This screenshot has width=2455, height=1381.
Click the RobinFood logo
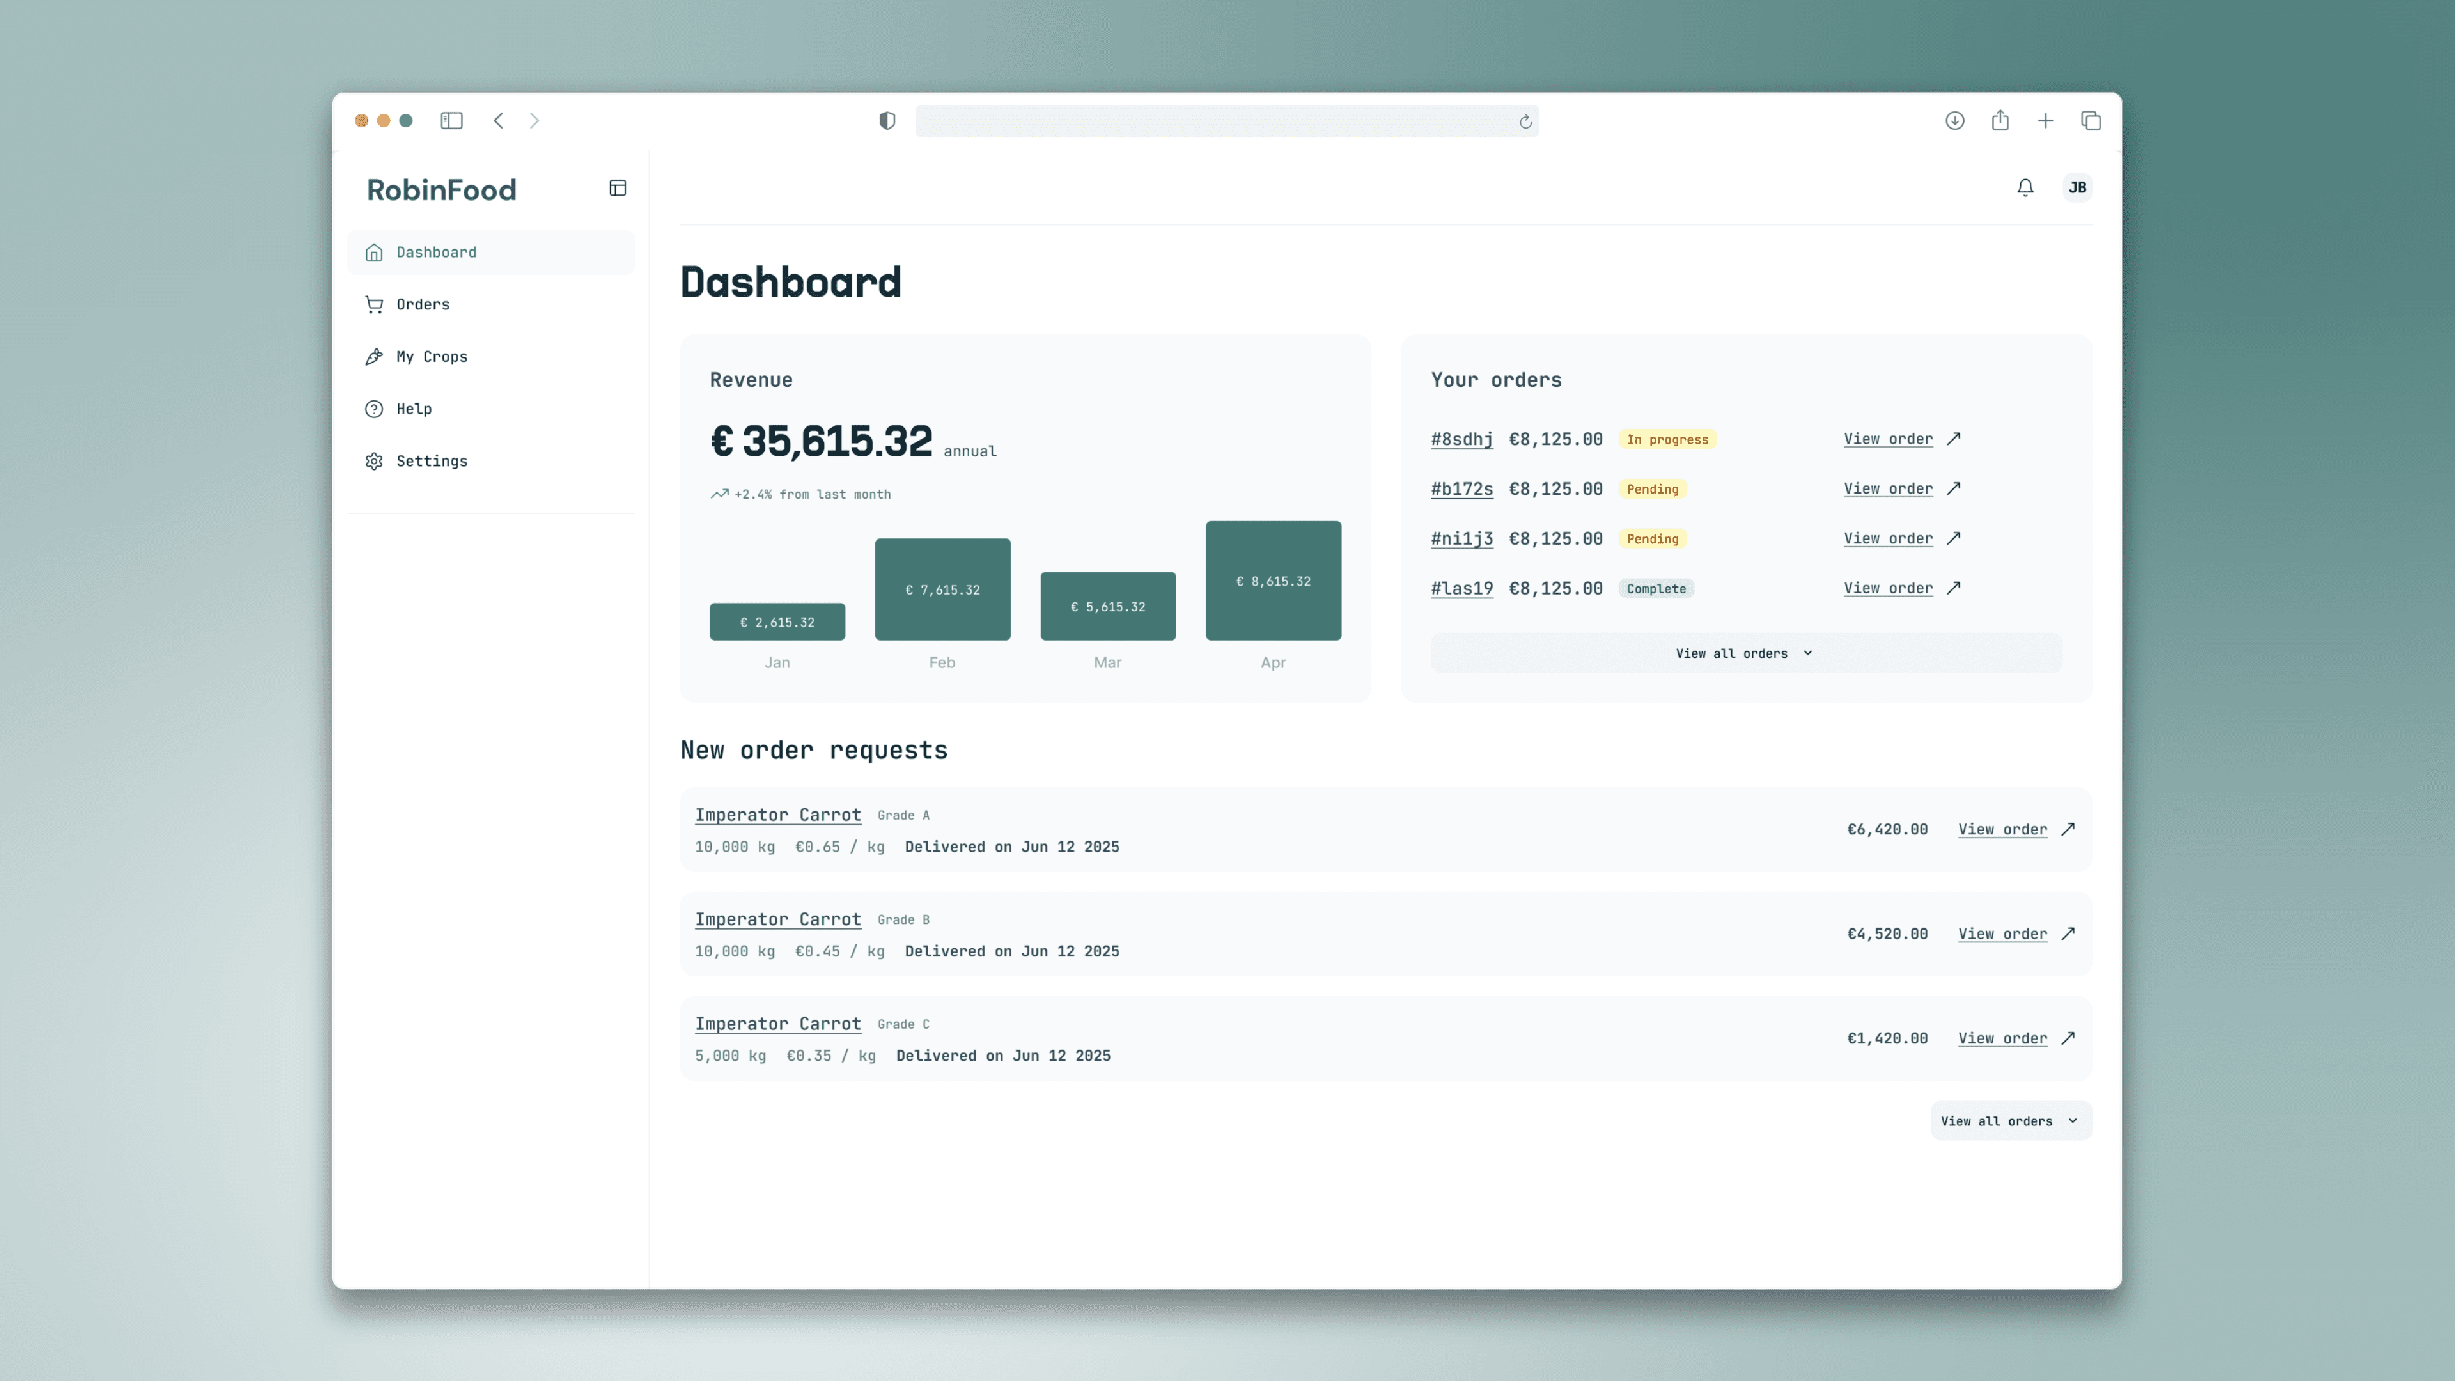point(441,190)
